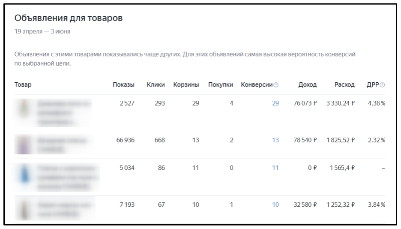Open the conversions link showing 29
This screenshot has height=229, width=401.
(x=275, y=103)
